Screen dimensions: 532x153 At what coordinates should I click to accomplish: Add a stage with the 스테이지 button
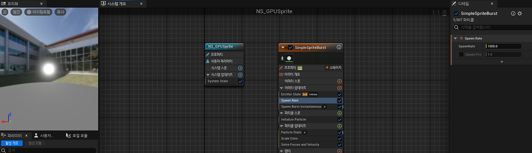point(333,68)
